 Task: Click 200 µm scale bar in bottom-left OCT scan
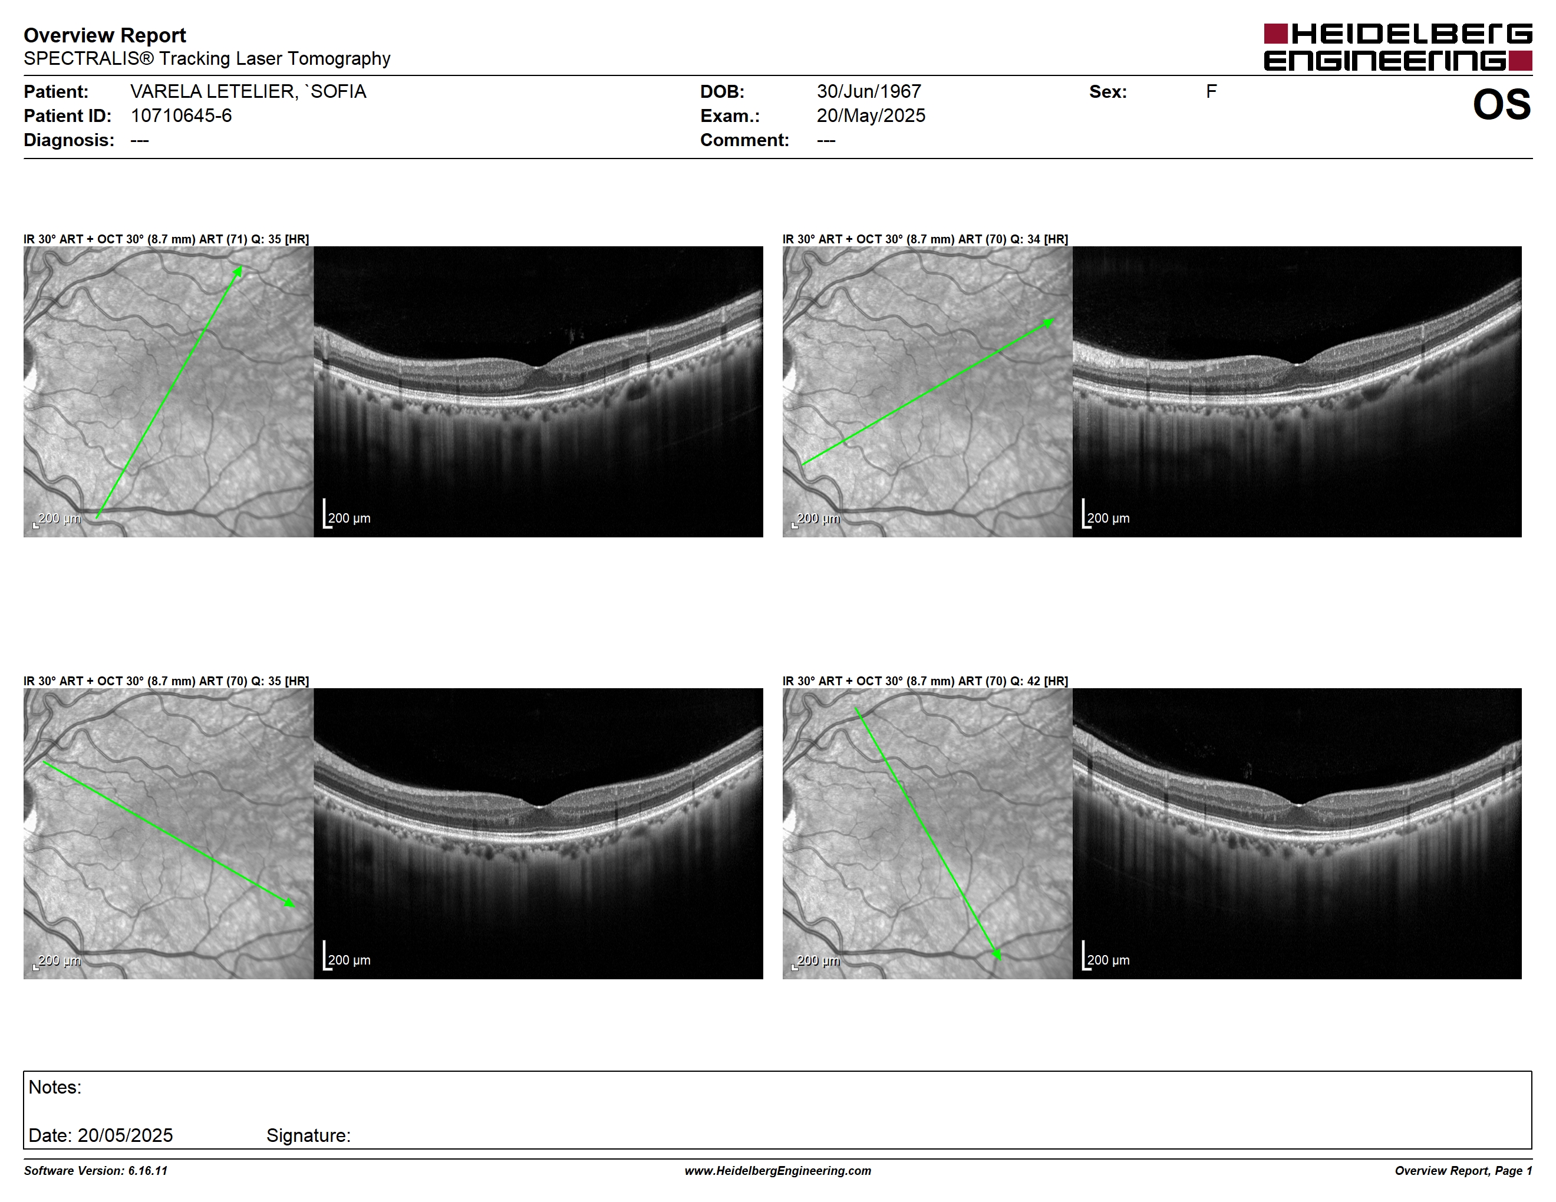coord(347,956)
